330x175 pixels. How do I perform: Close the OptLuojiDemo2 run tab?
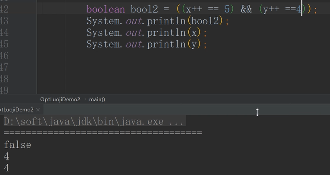click(38, 110)
